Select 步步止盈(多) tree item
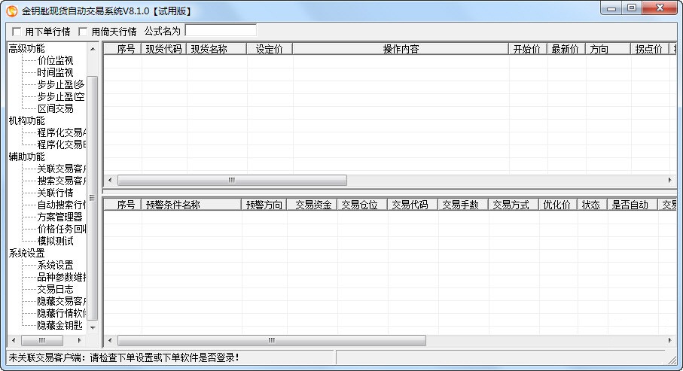Viewport: 683px width, 371px height. pos(61,84)
